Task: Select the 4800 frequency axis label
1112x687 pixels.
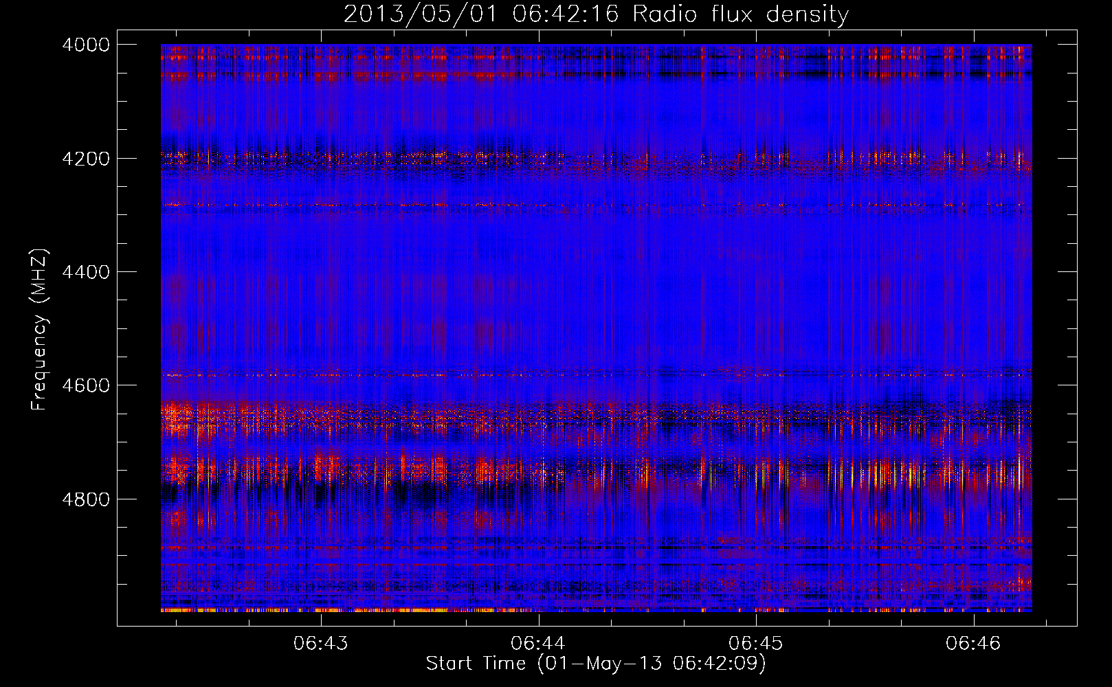Action: (x=86, y=499)
